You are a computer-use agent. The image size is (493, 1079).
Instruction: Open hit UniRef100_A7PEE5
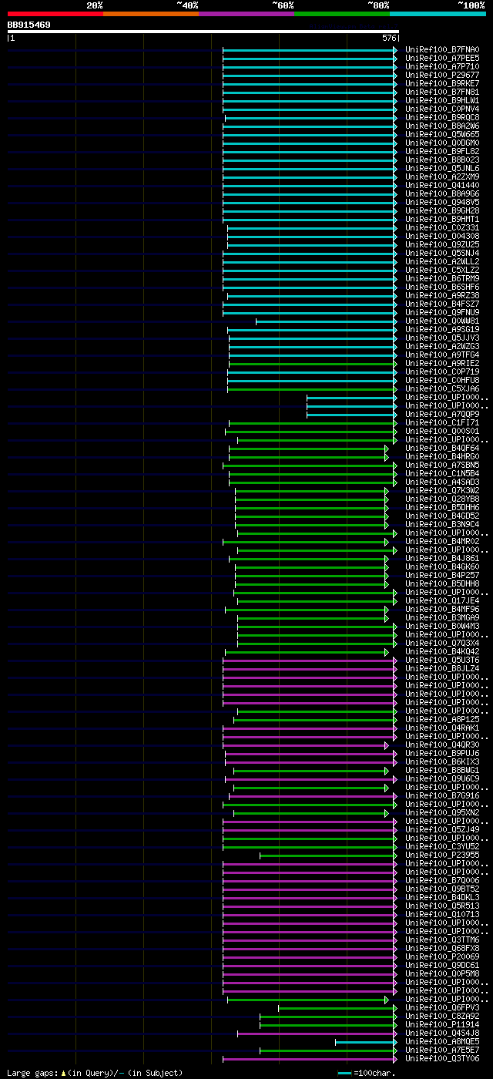pyautogui.click(x=442, y=59)
